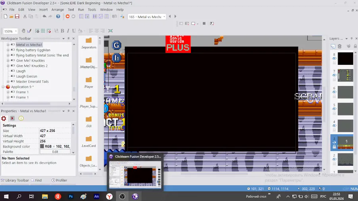The width and height of the screenshot is (358, 201).
Task: Expand Give Me? Knuckles 2 node
Action: [8, 66]
